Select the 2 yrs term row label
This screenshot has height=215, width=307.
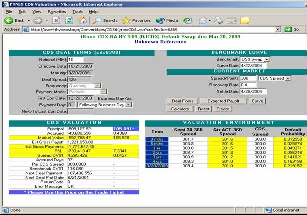pos(157,153)
